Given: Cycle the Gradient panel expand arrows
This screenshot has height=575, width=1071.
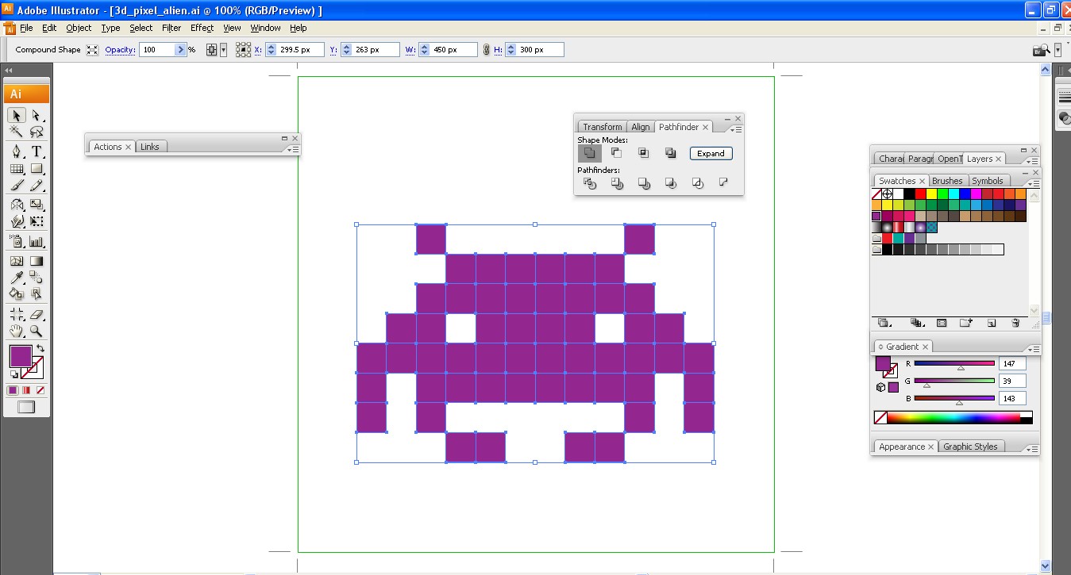Looking at the screenshot, I should point(880,347).
